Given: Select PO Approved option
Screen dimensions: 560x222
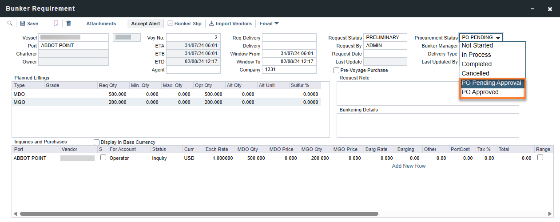Looking at the screenshot, I should pyautogui.click(x=493, y=92).
